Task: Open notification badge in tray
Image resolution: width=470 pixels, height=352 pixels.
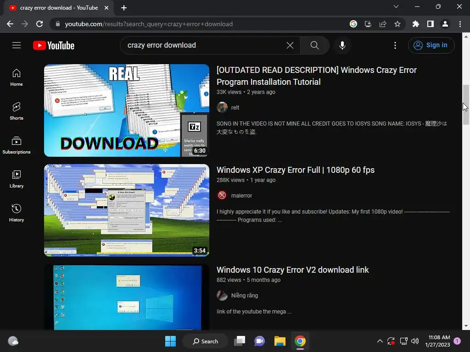Action: tap(458, 341)
